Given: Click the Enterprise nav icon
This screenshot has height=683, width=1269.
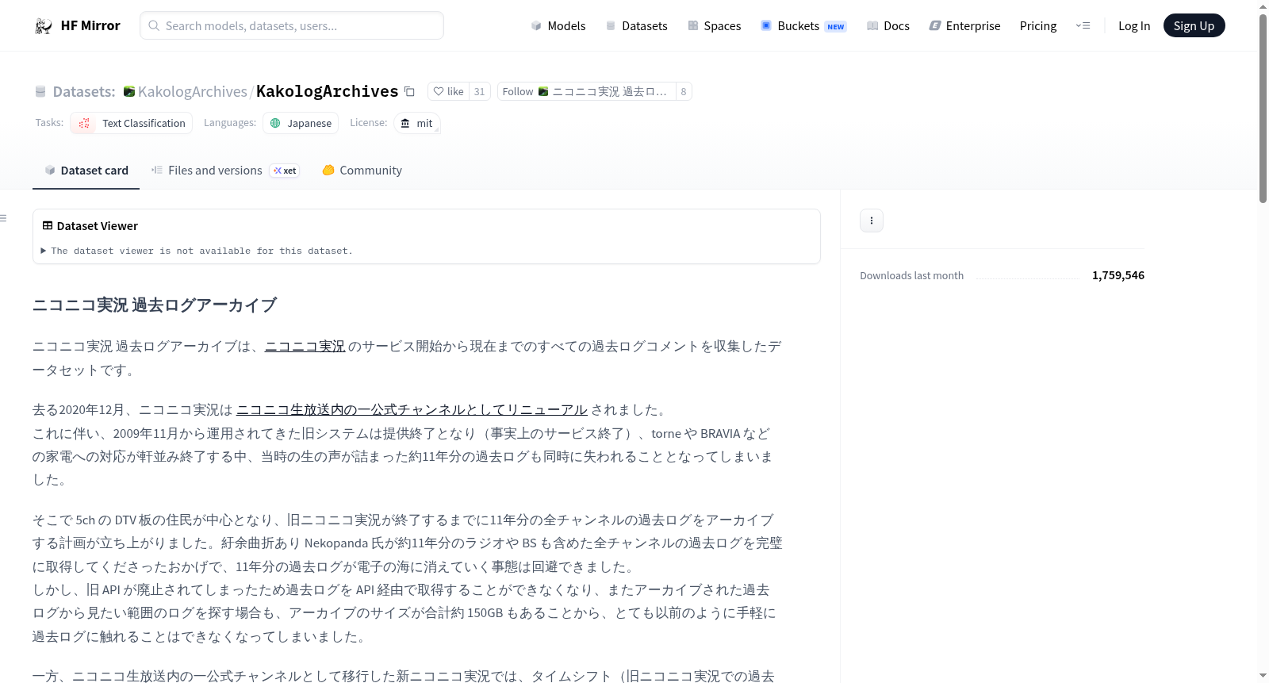Looking at the screenshot, I should [x=935, y=26].
